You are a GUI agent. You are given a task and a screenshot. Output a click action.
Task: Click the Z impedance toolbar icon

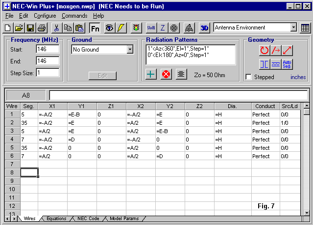point(163,28)
